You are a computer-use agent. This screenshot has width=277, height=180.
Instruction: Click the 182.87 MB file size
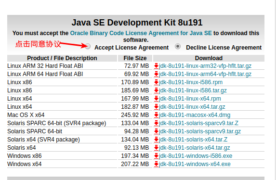(135, 107)
